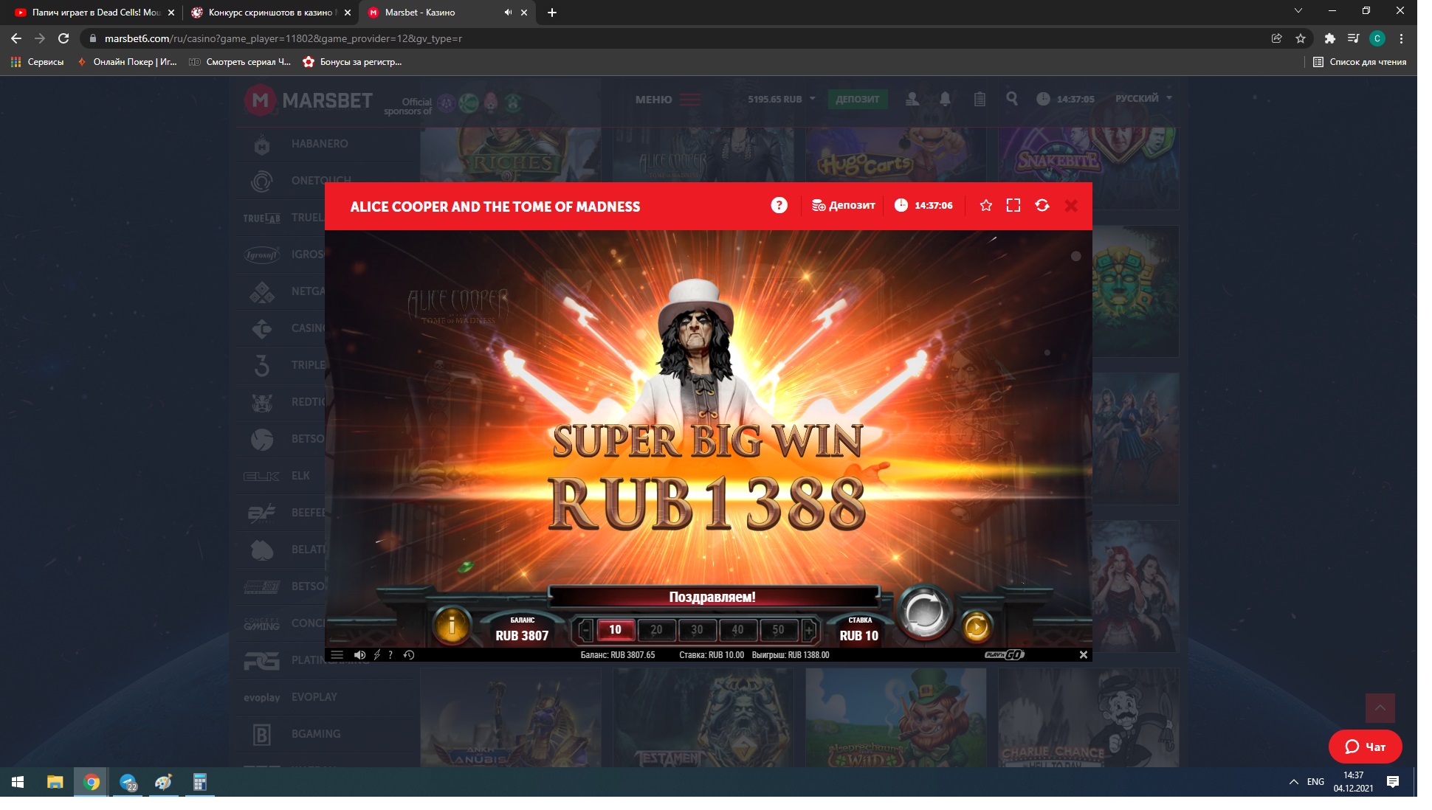1432x810 pixels.
Task: Mute the game sound speaker icon
Action: 359,654
